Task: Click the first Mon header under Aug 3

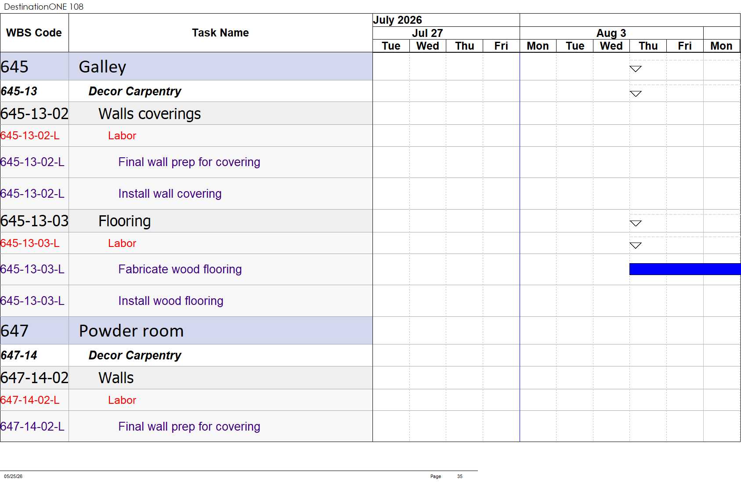Action: pyautogui.click(x=538, y=46)
